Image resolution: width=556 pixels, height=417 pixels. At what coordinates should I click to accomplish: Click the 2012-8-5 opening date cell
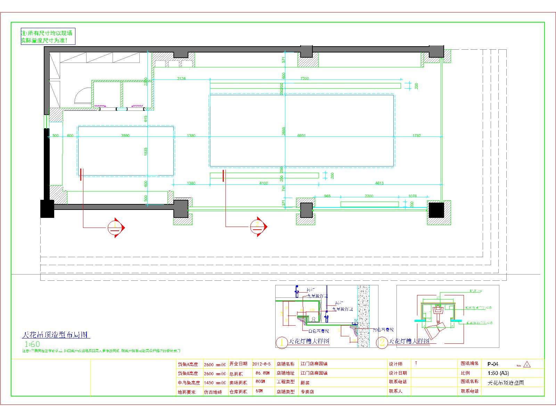click(x=261, y=364)
